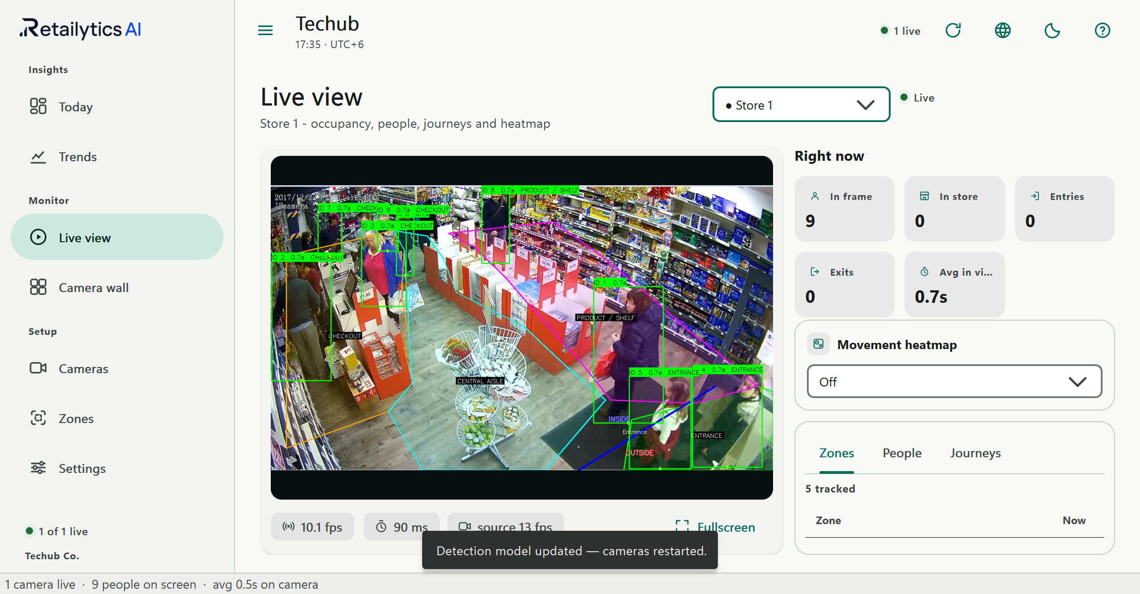Click the Entries 0 stat card
Viewport: 1140px width, 594px height.
pyautogui.click(x=1064, y=208)
